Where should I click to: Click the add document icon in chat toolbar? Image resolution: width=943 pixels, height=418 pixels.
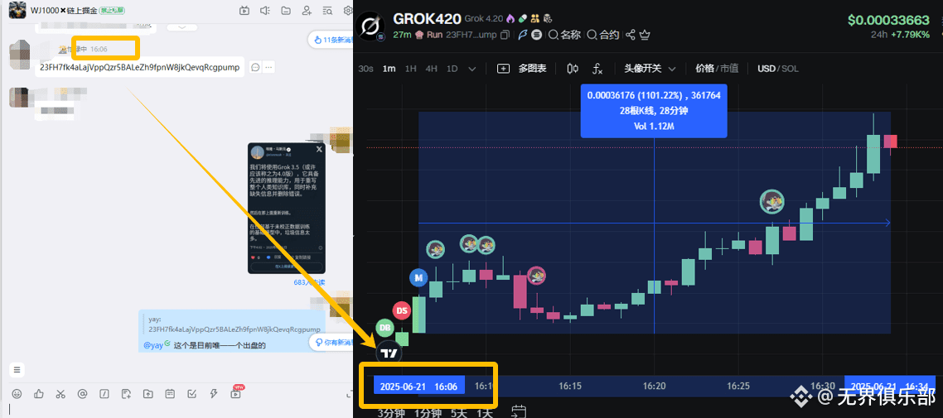[126, 394]
